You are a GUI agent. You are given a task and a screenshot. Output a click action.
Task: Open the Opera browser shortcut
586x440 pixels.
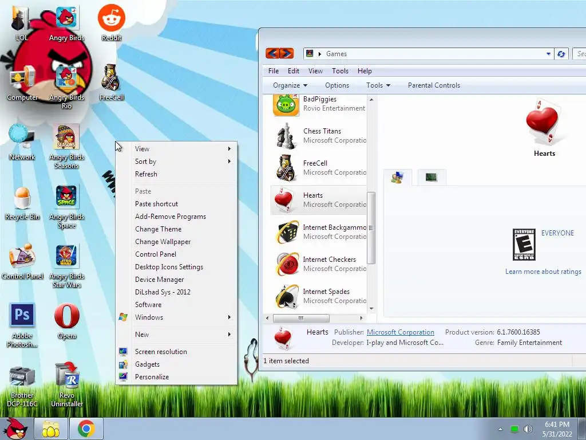point(66,321)
